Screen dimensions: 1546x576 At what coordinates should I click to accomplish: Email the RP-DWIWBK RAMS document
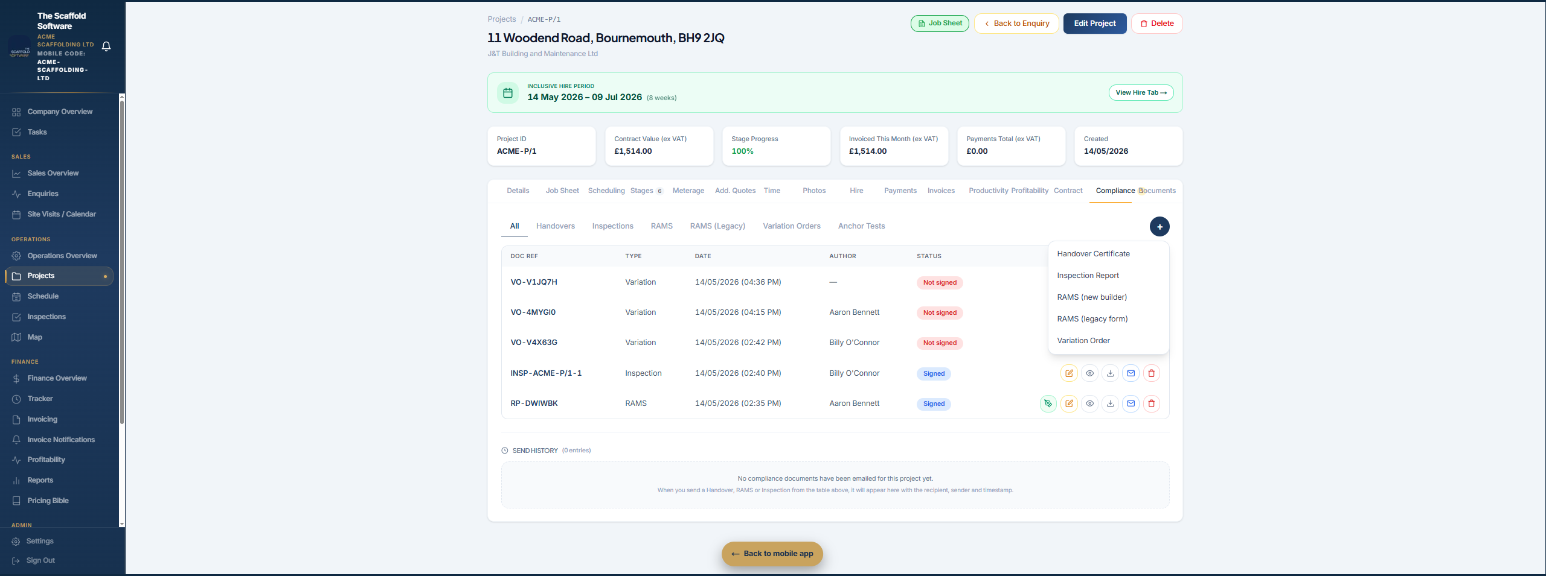1131,404
